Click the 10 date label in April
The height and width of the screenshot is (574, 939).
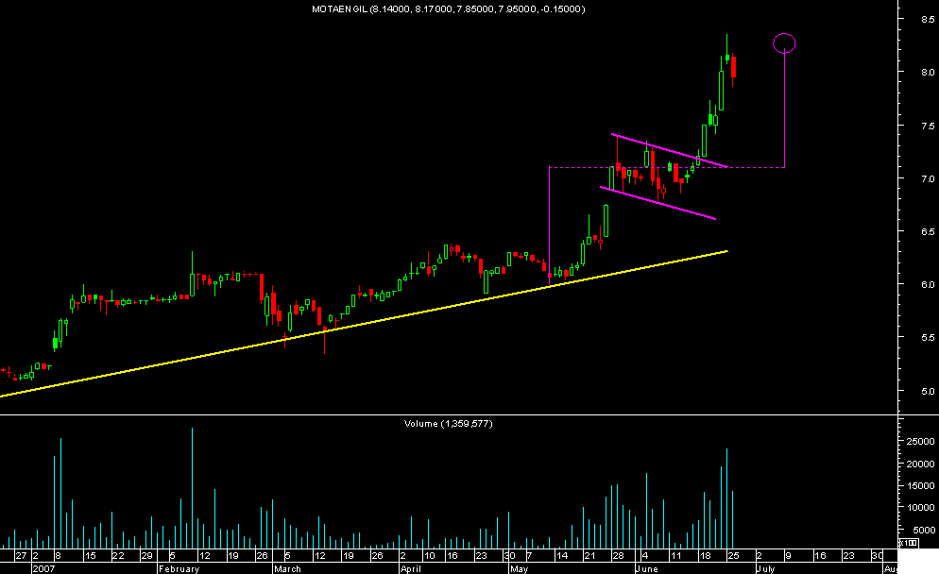(430, 556)
